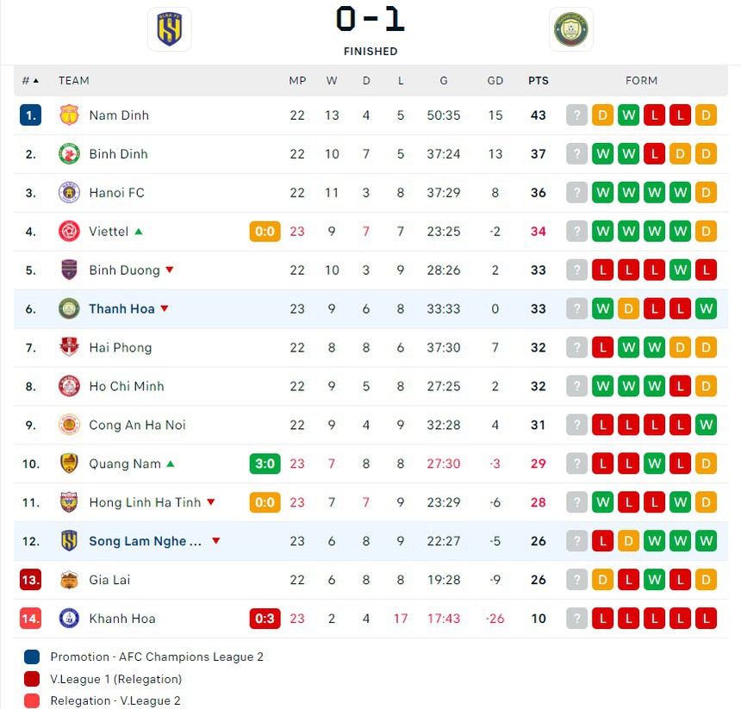Click the Binh Dinh team logo
741x709 pixels.
point(69,154)
